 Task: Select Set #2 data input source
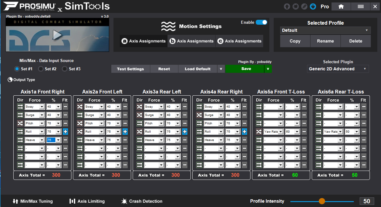(41, 69)
